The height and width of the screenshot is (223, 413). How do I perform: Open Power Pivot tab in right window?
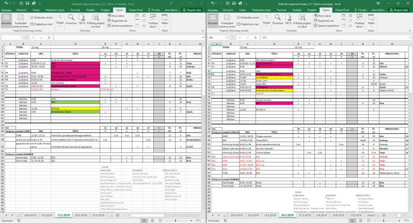pos(342,10)
